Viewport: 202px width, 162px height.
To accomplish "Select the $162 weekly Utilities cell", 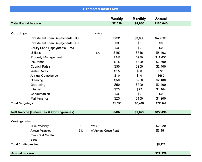I will [117, 53].
